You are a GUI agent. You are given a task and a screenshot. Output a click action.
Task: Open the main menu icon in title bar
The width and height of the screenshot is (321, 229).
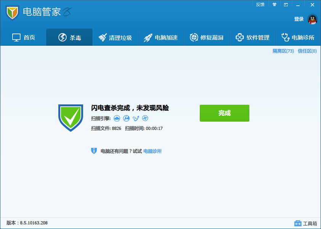coord(286,5)
